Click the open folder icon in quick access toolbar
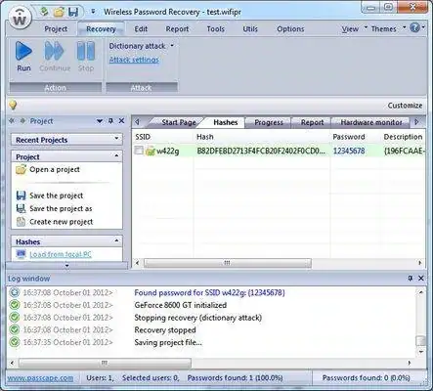The height and width of the screenshot is (391, 433). (x=59, y=12)
